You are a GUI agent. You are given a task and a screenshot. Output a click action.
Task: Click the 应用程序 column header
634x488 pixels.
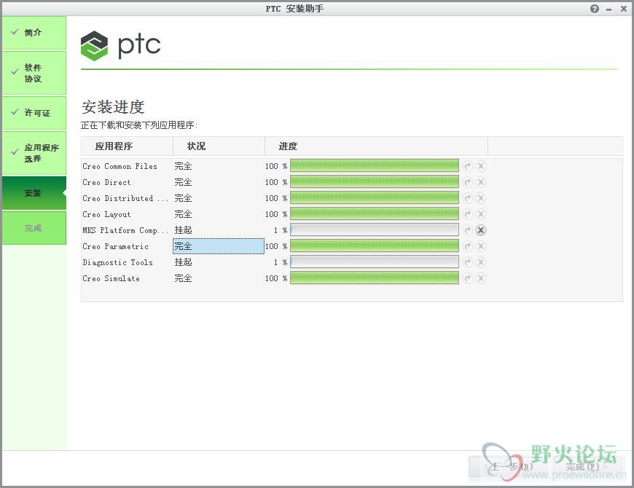(127, 146)
